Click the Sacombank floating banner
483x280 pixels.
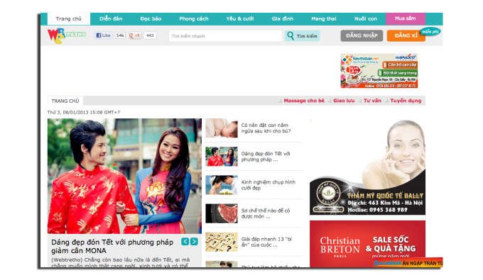(408, 262)
